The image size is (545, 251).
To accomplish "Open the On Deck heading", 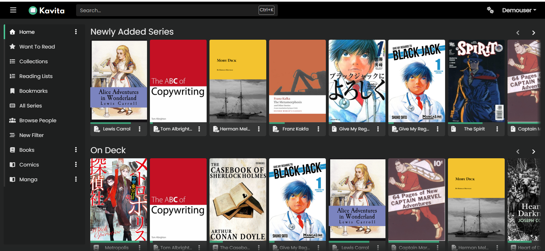I will (x=108, y=150).
